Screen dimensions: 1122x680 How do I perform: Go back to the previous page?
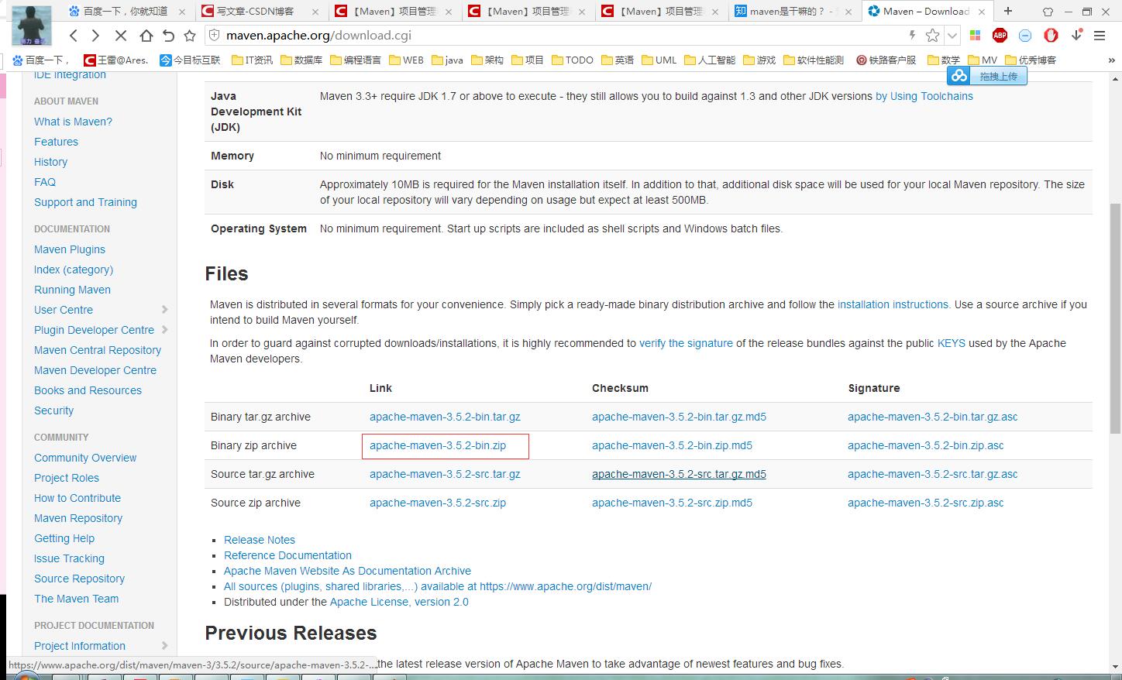pyautogui.click(x=74, y=36)
